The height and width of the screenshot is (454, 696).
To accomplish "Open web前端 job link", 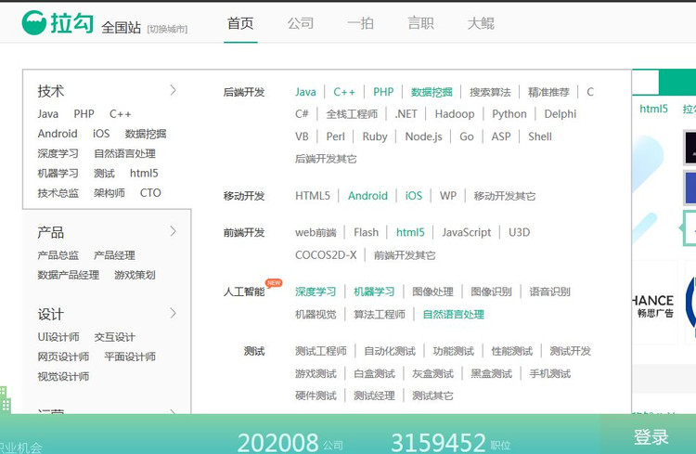I will pyautogui.click(x=316, y=232).
